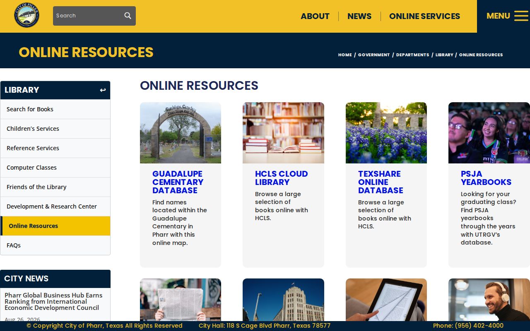This screenshot has height=331, width=530.
Task: Click the City of Pharr seal logo
Action: coord(26,15)
